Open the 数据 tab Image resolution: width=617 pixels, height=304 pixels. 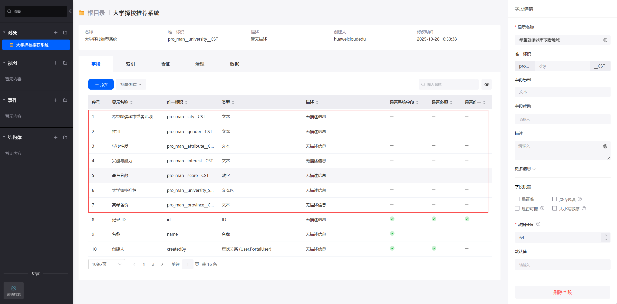pos(234,64)
